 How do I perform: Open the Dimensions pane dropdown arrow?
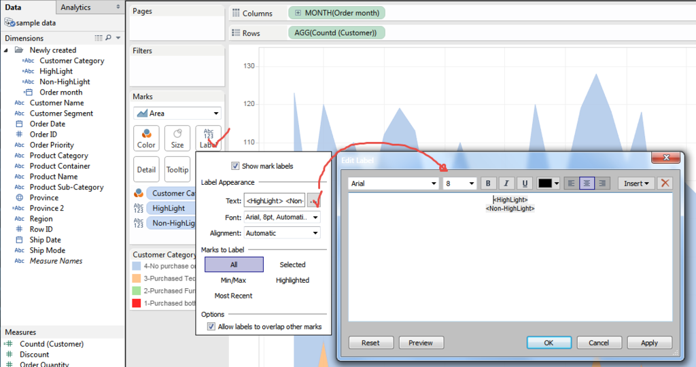118,38
